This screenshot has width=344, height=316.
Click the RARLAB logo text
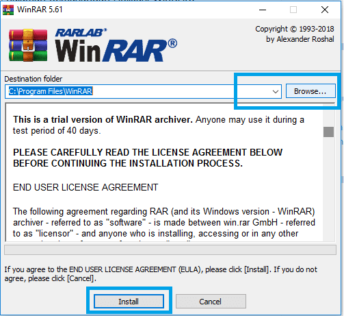(x=81, y=32)
